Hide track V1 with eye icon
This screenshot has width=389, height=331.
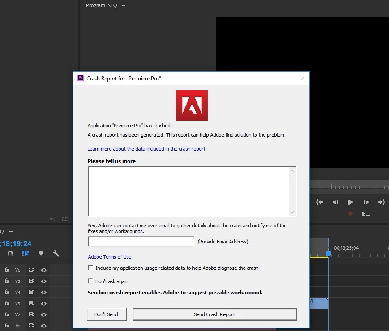44,326
